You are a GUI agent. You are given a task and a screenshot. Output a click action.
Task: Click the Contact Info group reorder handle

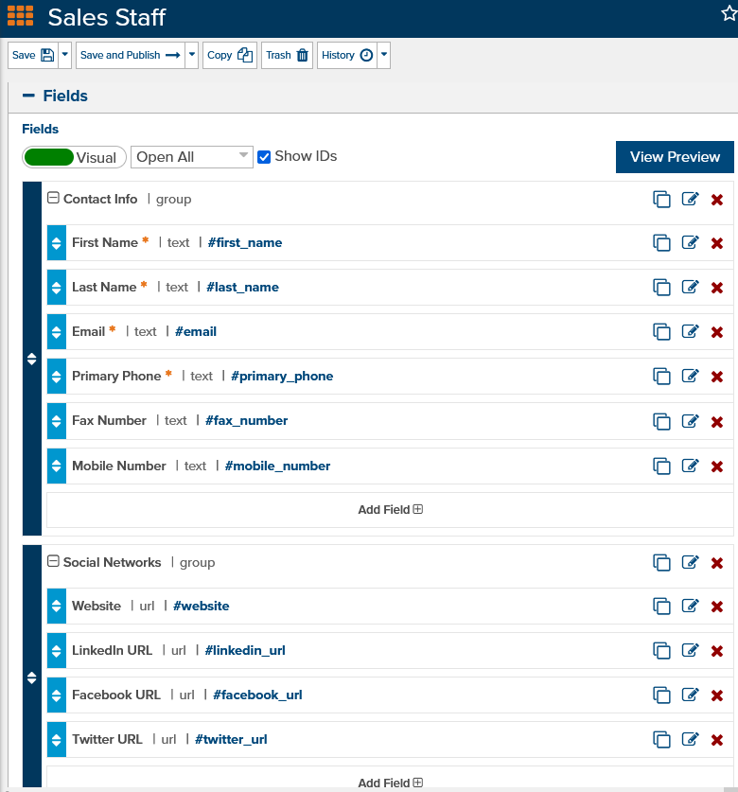[x=32, y=359]
